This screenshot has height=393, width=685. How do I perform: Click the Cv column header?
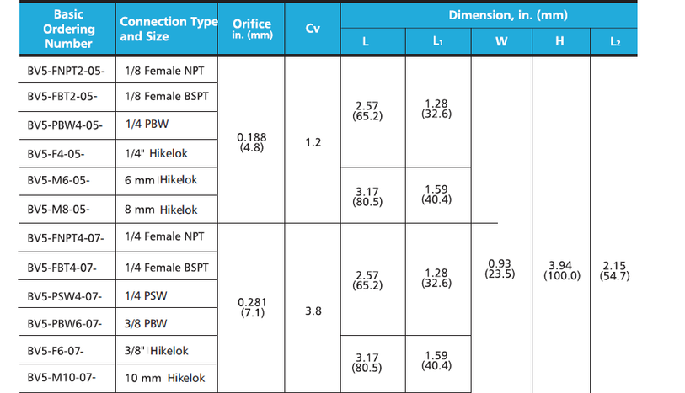(x=313, y=29)
